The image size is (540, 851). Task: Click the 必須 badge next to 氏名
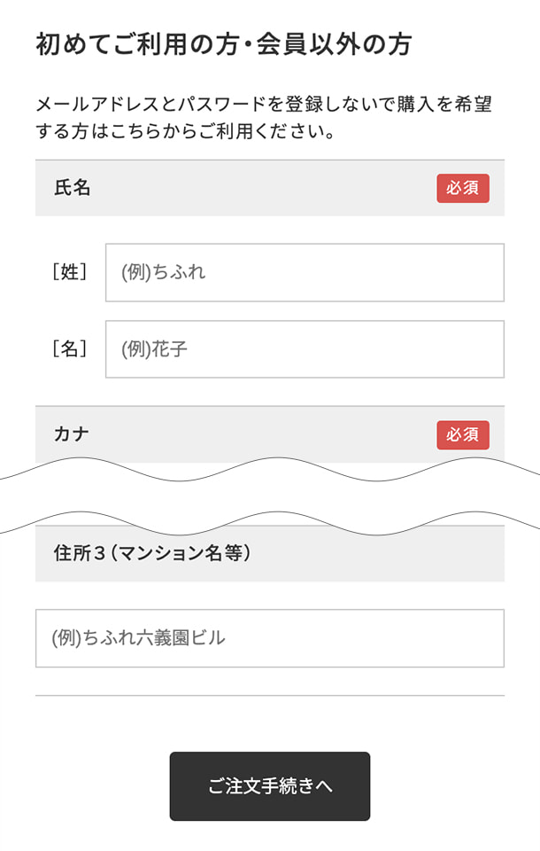click(464, 188)
